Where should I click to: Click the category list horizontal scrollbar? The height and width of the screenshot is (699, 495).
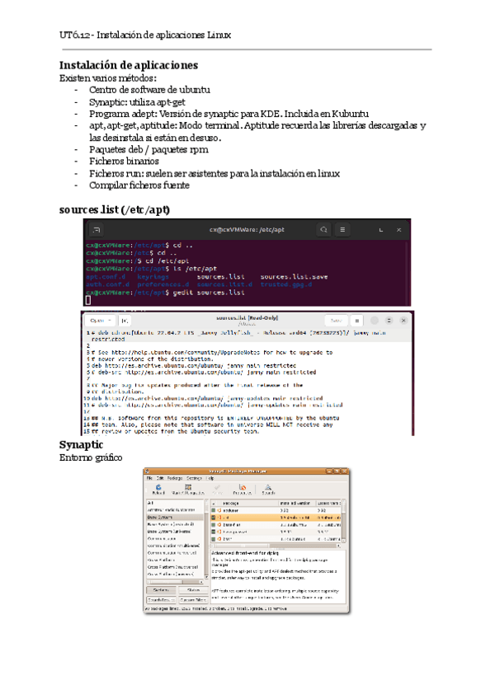[175, 581]
